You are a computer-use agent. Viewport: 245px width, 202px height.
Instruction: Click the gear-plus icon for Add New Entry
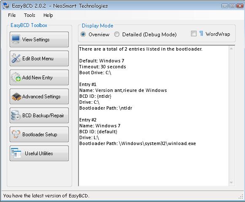tap(16, 77)
